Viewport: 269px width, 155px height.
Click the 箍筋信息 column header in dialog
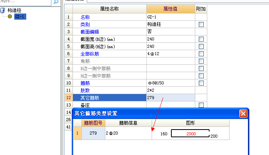coord(128,123)
